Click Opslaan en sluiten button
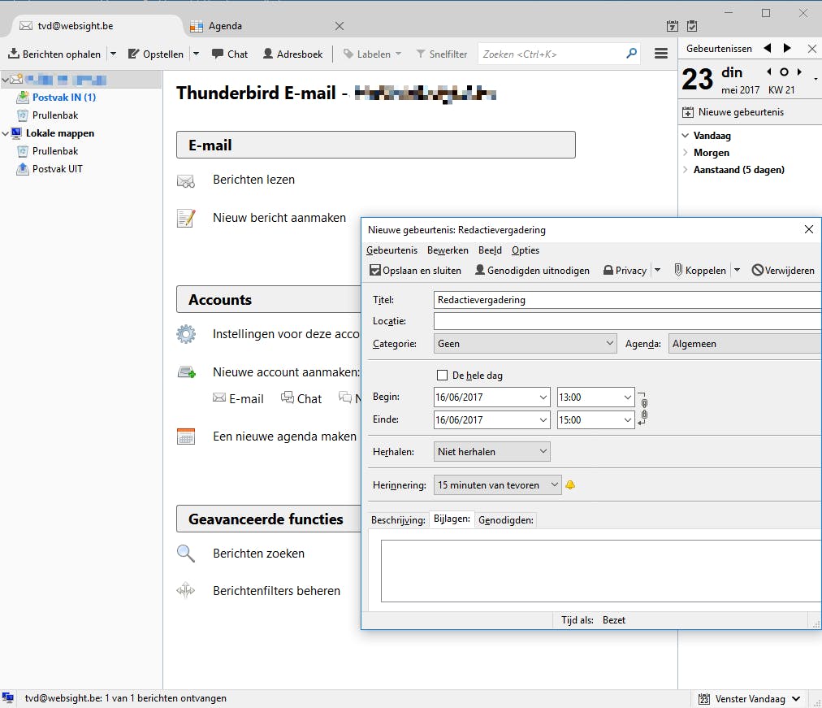The height and width of the screenshot is (708, 822). point(416,270)
